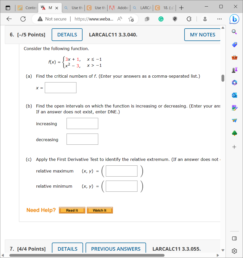Open Bing Copilot in the sidebar

point(234,19)
